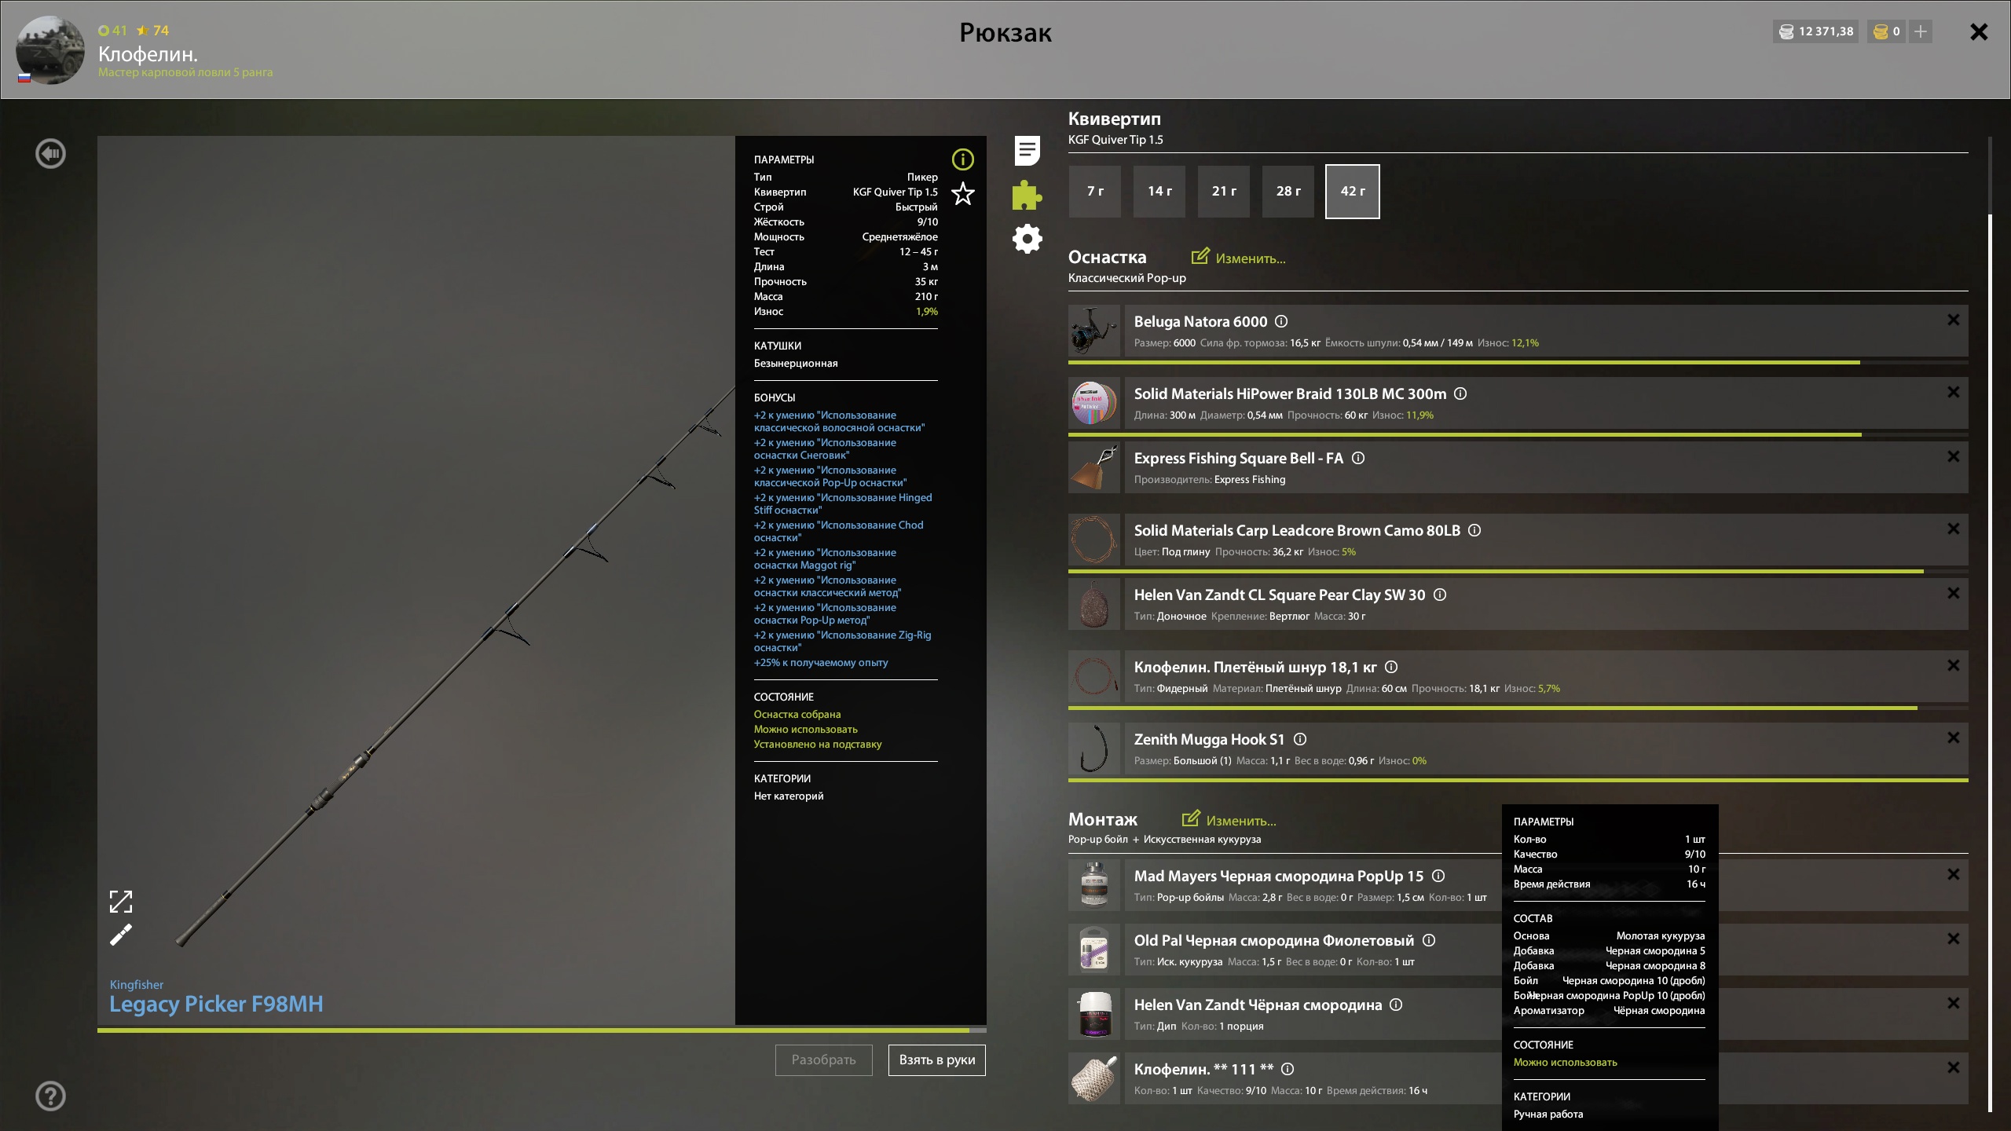Remove Клофелин ** 111 ** feed
The width and height of the screenshot is (2011, 1131).
point(1954,1067)
